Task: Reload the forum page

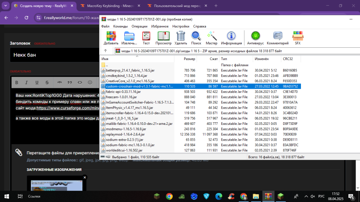Action: pyautogui.click(x=26, y=18)
